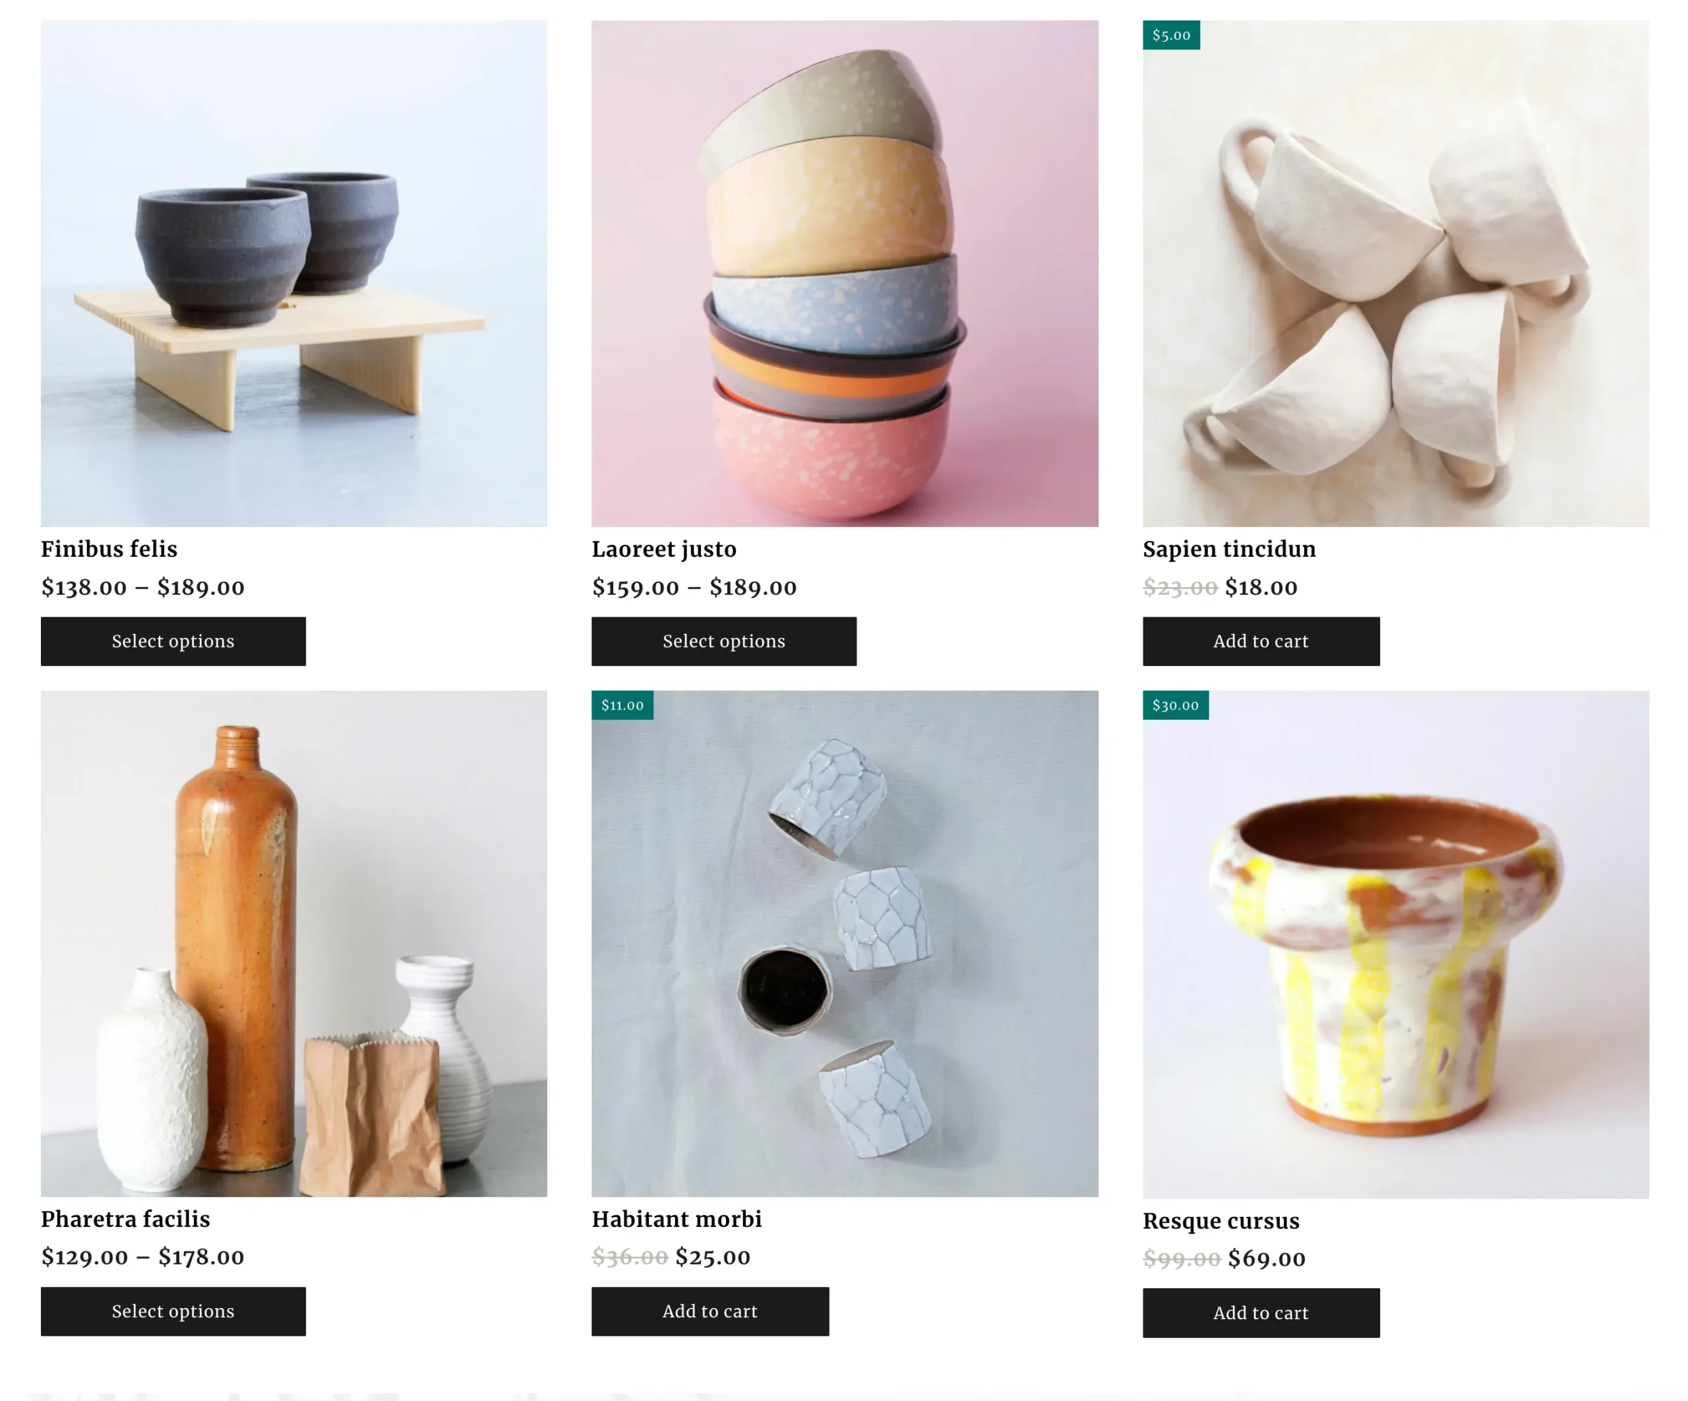
Task: Add Resque cursus to cart
Action: pyautogui.click(x=1261, y=1313)
